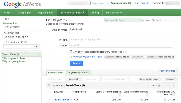Open the Add to account dropdown

click(x=56, y=79)
